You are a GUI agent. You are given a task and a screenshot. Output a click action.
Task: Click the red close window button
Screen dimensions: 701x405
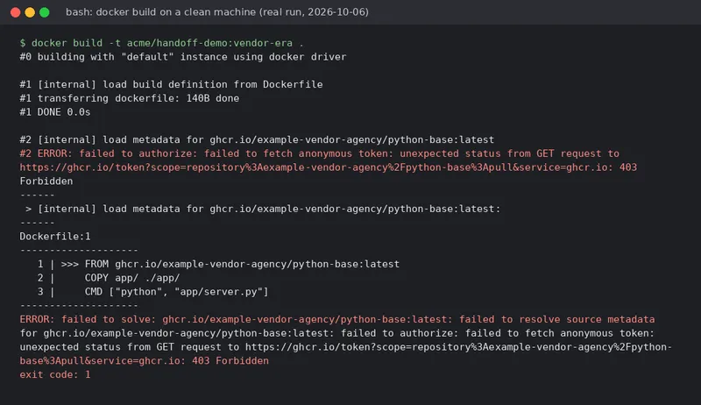[15, 12]
